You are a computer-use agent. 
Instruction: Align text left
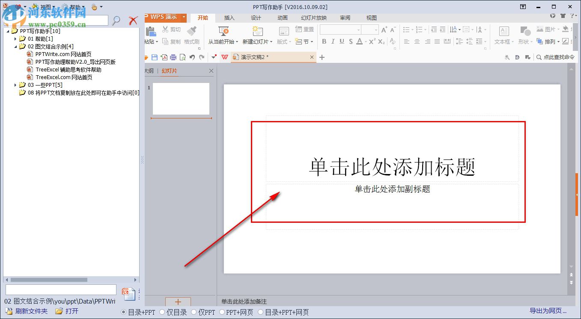pos(406,41)
